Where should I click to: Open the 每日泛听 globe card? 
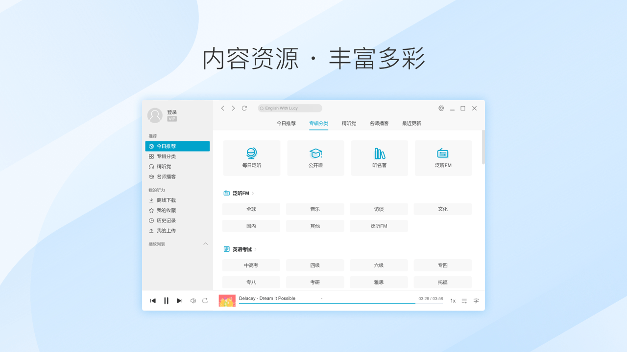click(x=252, y=158)
